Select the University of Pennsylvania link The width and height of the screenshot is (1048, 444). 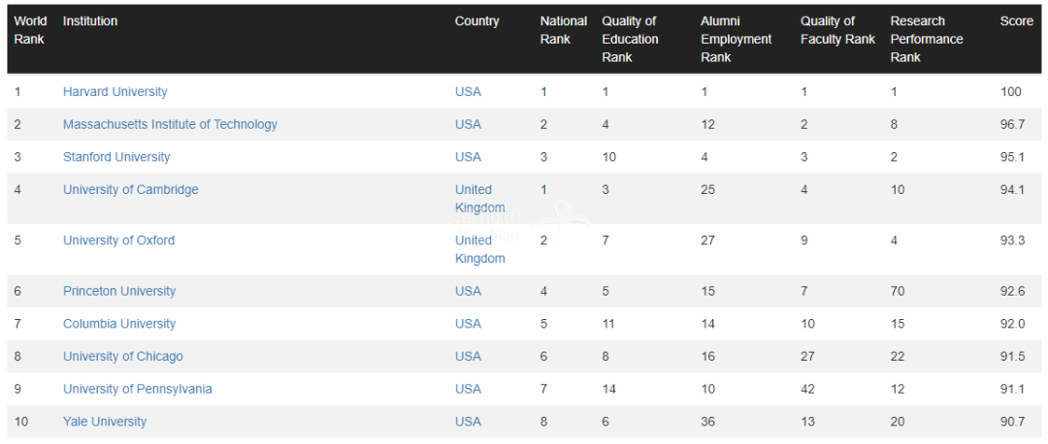coord(137,390)
